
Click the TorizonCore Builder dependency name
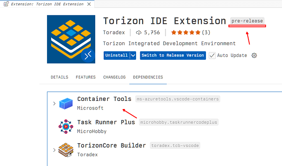(x=112, y=145)
